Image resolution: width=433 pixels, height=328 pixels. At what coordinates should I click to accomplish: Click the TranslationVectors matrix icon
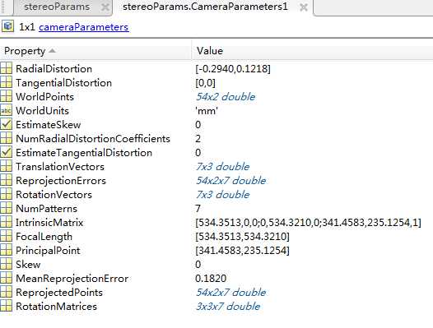(6, 166)
